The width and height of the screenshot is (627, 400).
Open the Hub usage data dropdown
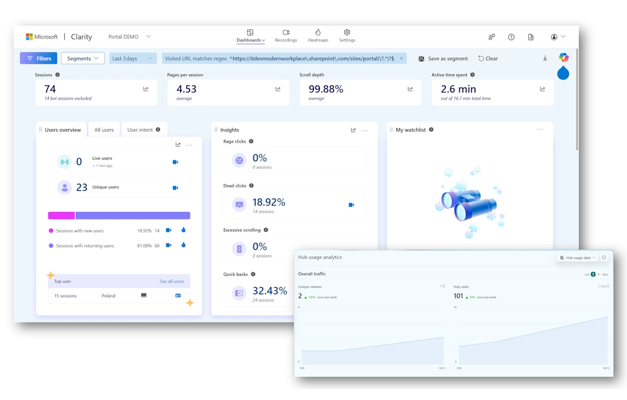578,257
